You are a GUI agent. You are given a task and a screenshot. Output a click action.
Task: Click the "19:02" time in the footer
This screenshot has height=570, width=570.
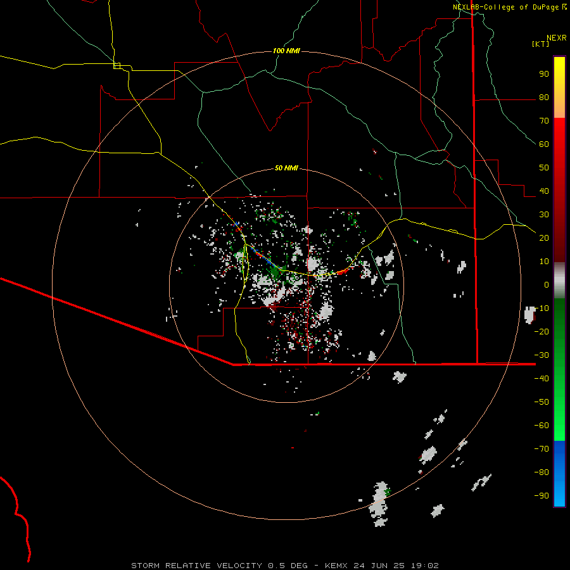pyautogui.click(x=424, y=566)
